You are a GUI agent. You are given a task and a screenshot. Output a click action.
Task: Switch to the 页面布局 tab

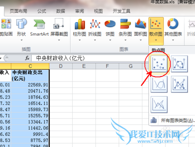click(18, 11)
